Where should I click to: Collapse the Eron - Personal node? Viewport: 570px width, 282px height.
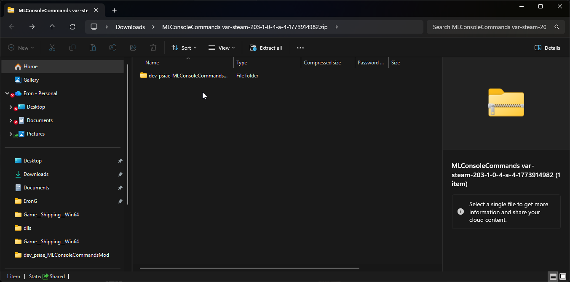click(x=7, y=93)
